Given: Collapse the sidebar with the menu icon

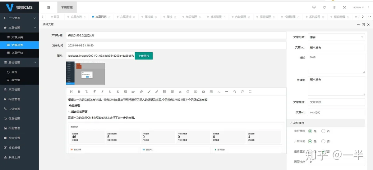Looking at the screenshot, I should pos(49,7).
